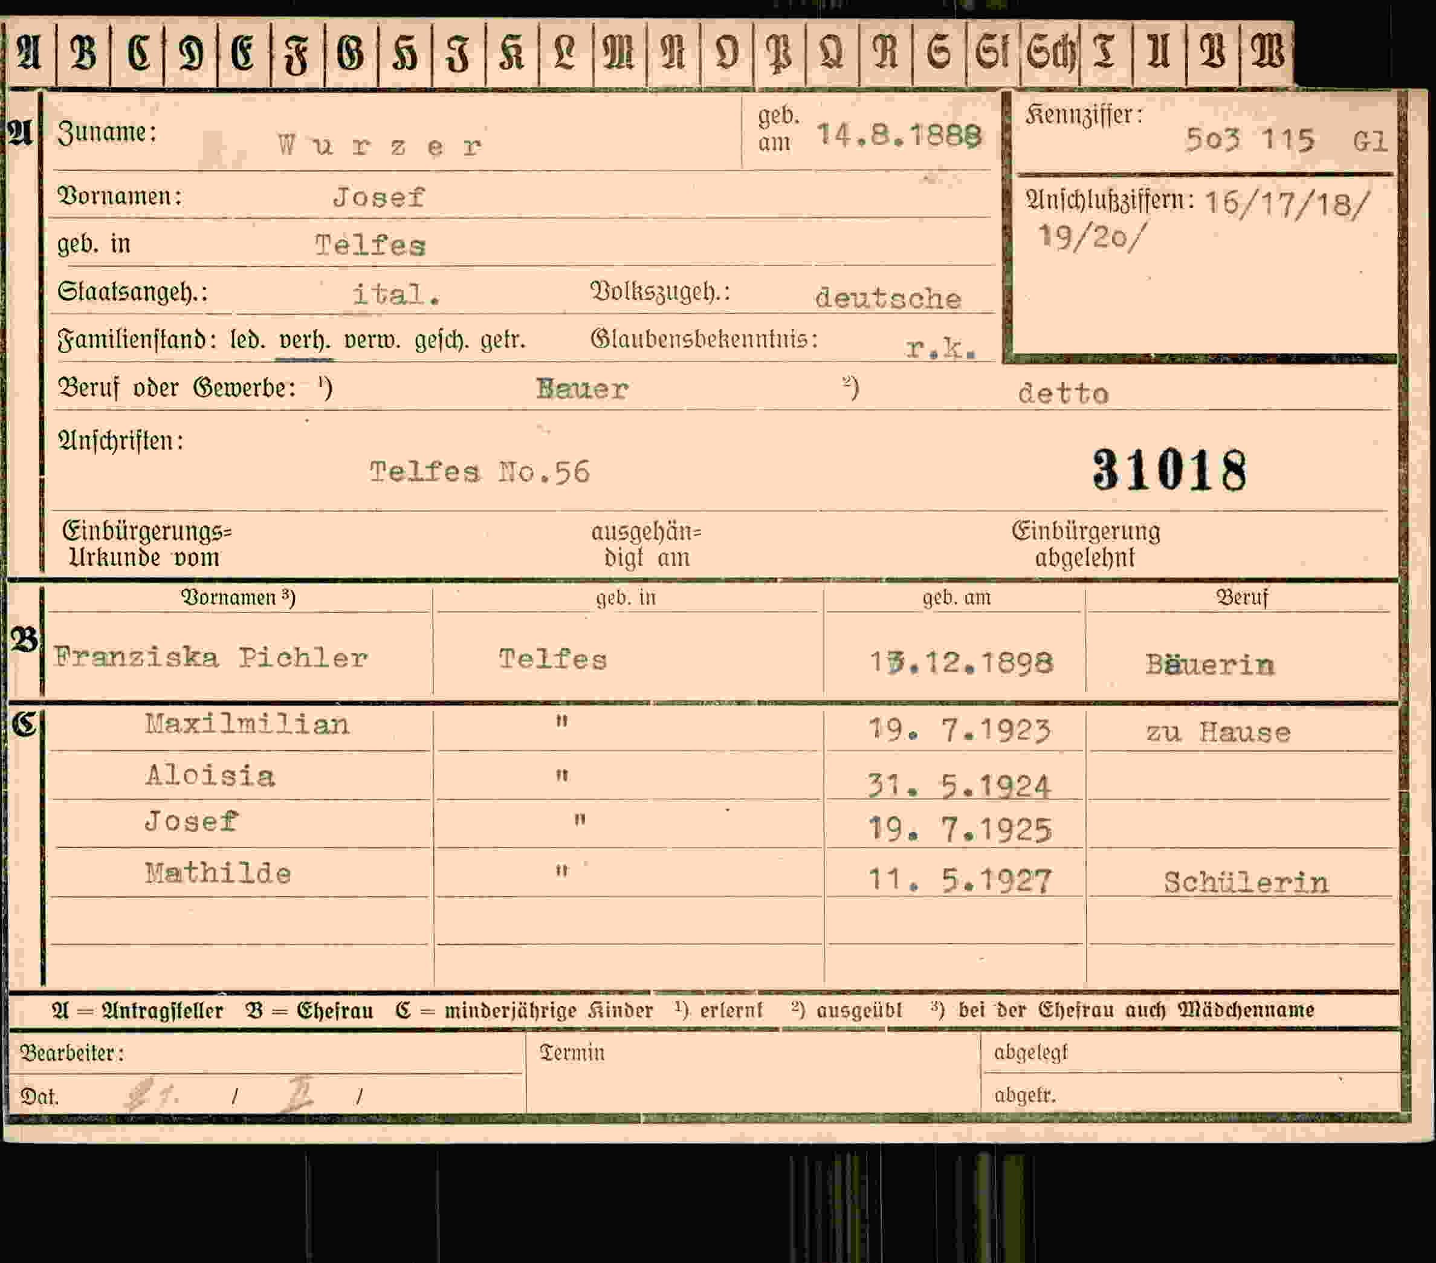Viewport: 1436px width, 1263px height.
Task: Click the occupation entry "Schülerin"
Action: (1246, 882)
